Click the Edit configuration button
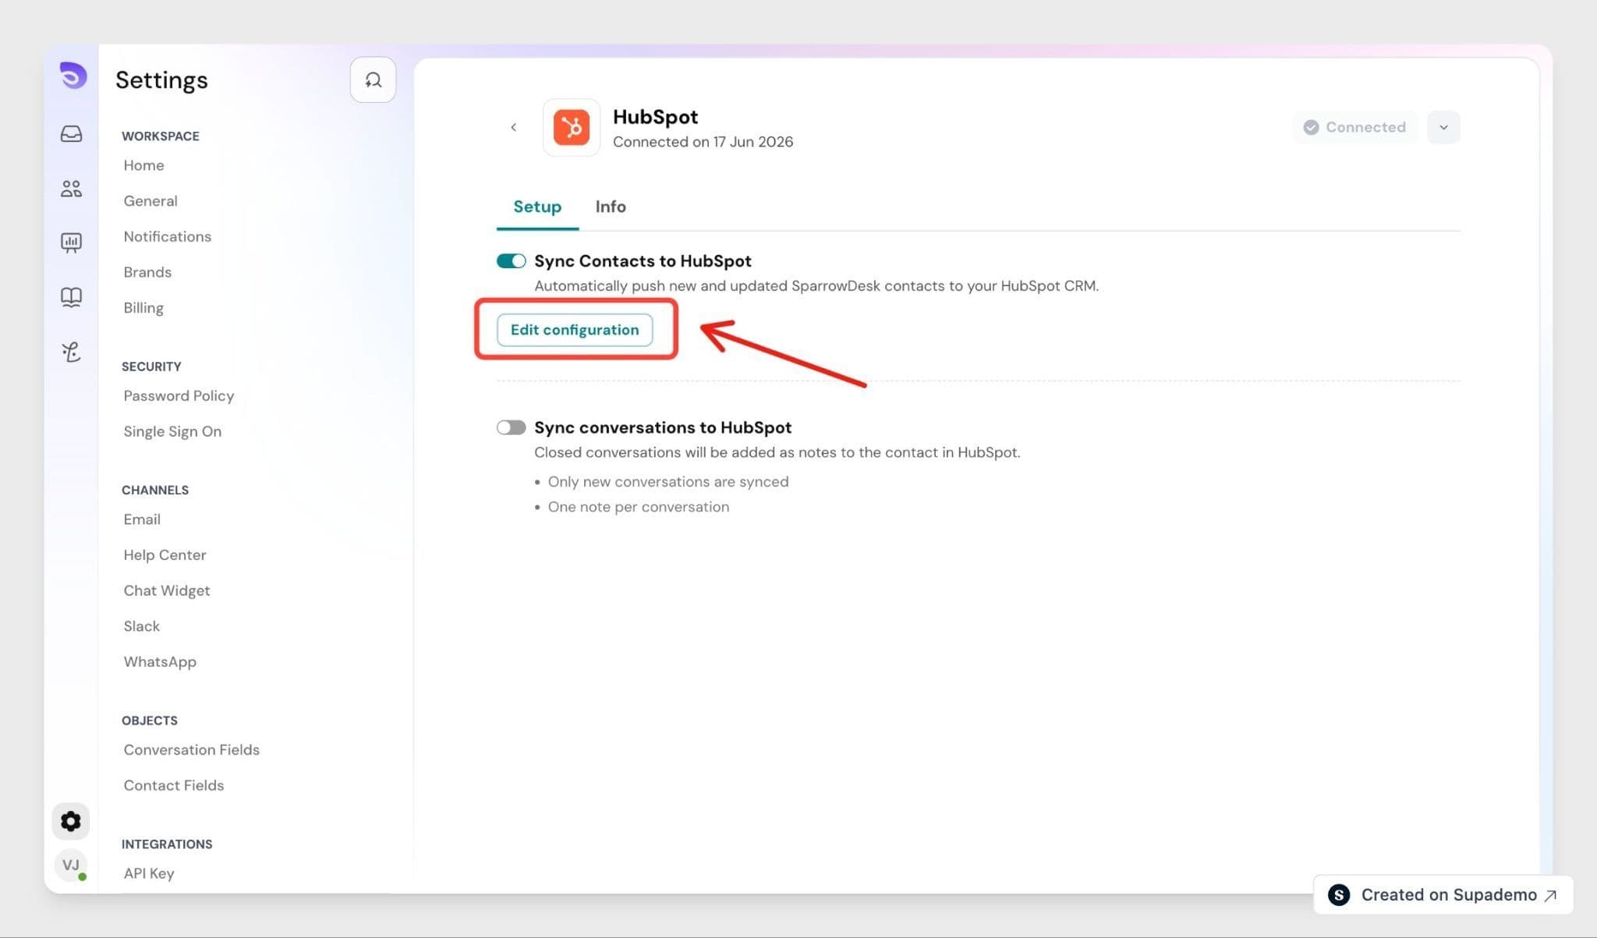This screenshot has width=1597, height=938. (575, 330)
